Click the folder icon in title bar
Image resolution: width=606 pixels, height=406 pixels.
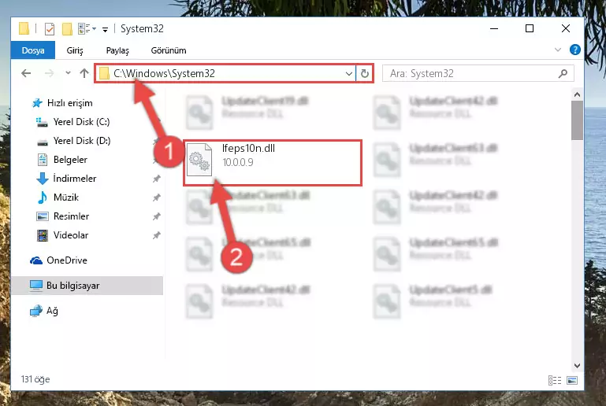click(x=24, y=29)
